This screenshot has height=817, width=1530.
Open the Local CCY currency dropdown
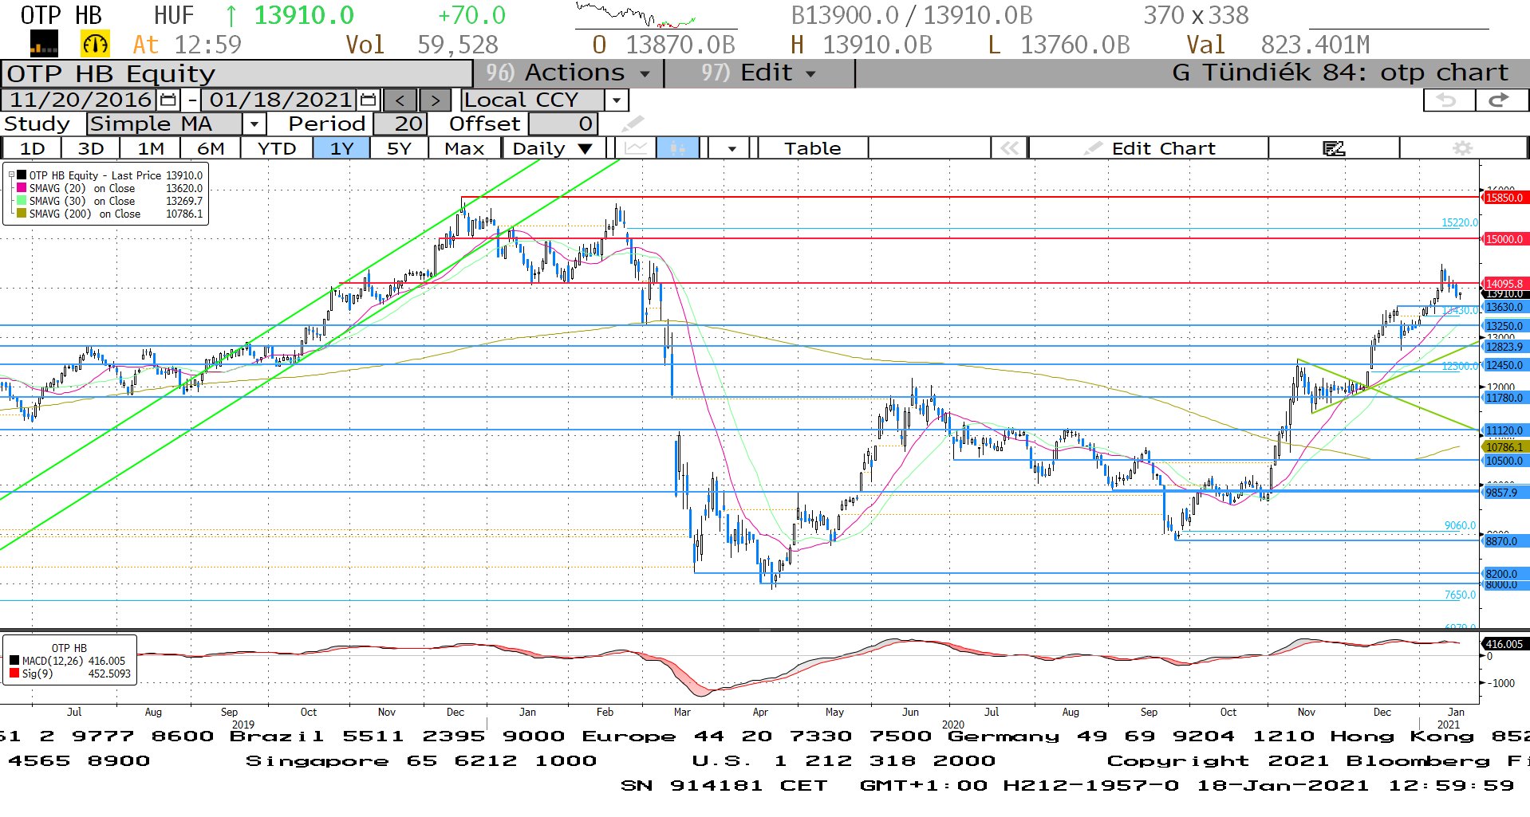(616, 100)
